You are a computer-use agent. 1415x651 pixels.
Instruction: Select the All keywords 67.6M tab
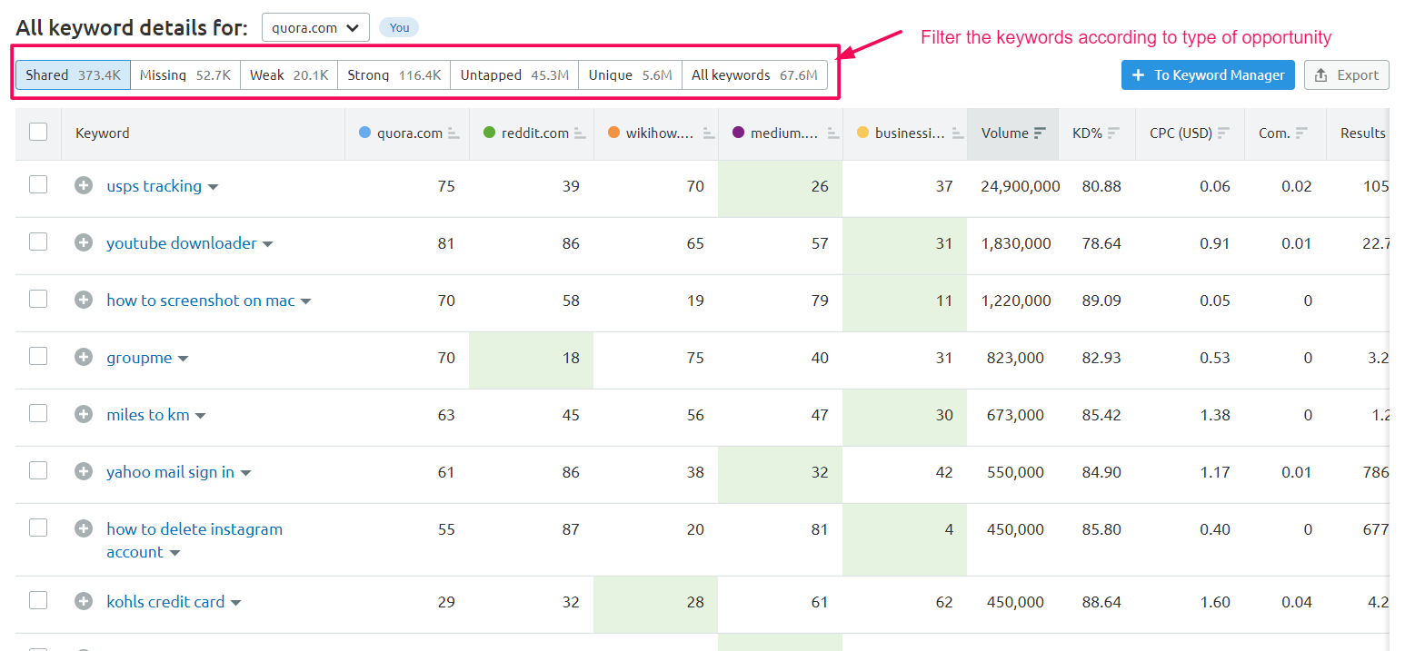pyautogui.click(x=754, y=75)
